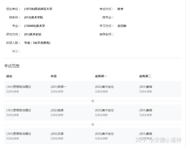Click (501)素描 in the second row
This screenshot has width=186, height=148.
146,110
